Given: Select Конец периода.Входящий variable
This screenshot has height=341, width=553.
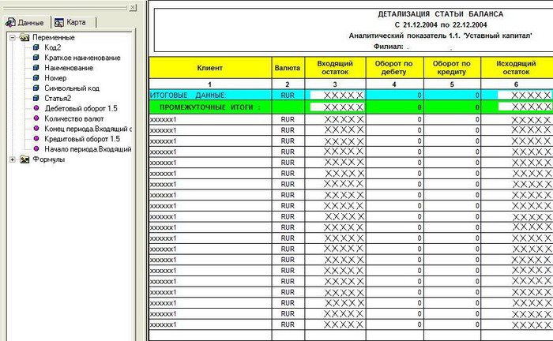Looking at the screenshot, I should pyautogui.click(x=88, y=129).
